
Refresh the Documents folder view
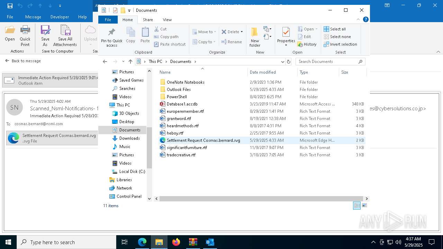click(x=289, y=62)
